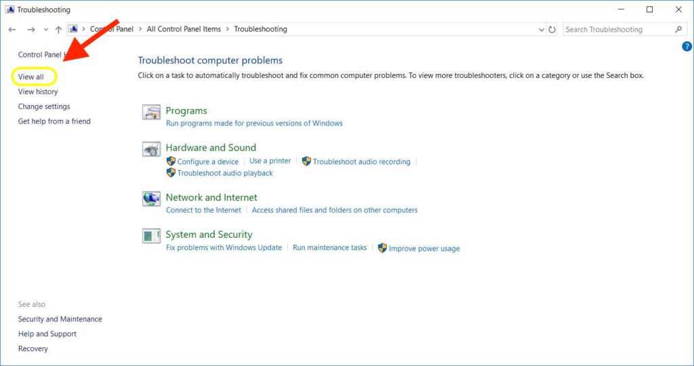This screenshot has height=366, width=694.
Task: Maximize the Troubleshooting window
Action: click(650, 9)
